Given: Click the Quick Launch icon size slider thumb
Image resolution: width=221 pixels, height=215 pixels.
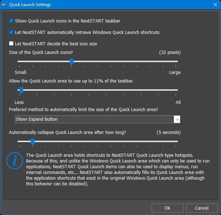Looking at the screenshot, I should pos(72,62).
